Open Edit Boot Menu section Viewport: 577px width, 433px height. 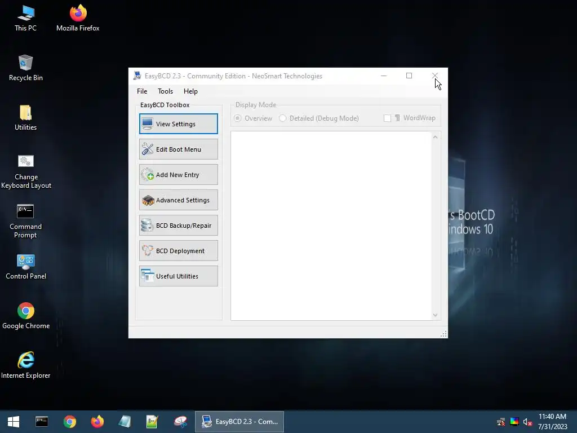179,149
